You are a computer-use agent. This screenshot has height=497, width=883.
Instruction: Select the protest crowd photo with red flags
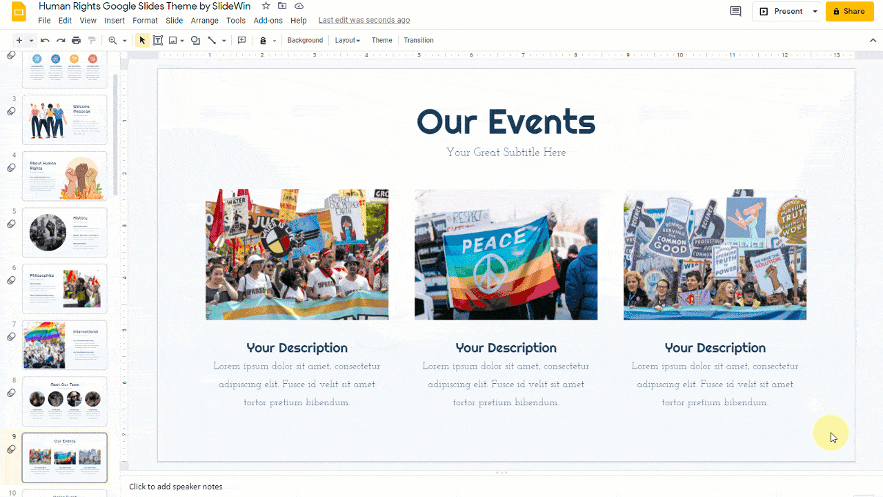pos(297,255)
